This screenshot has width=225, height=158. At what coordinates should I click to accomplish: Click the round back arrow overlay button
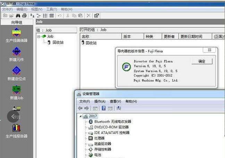coord(14,117)
